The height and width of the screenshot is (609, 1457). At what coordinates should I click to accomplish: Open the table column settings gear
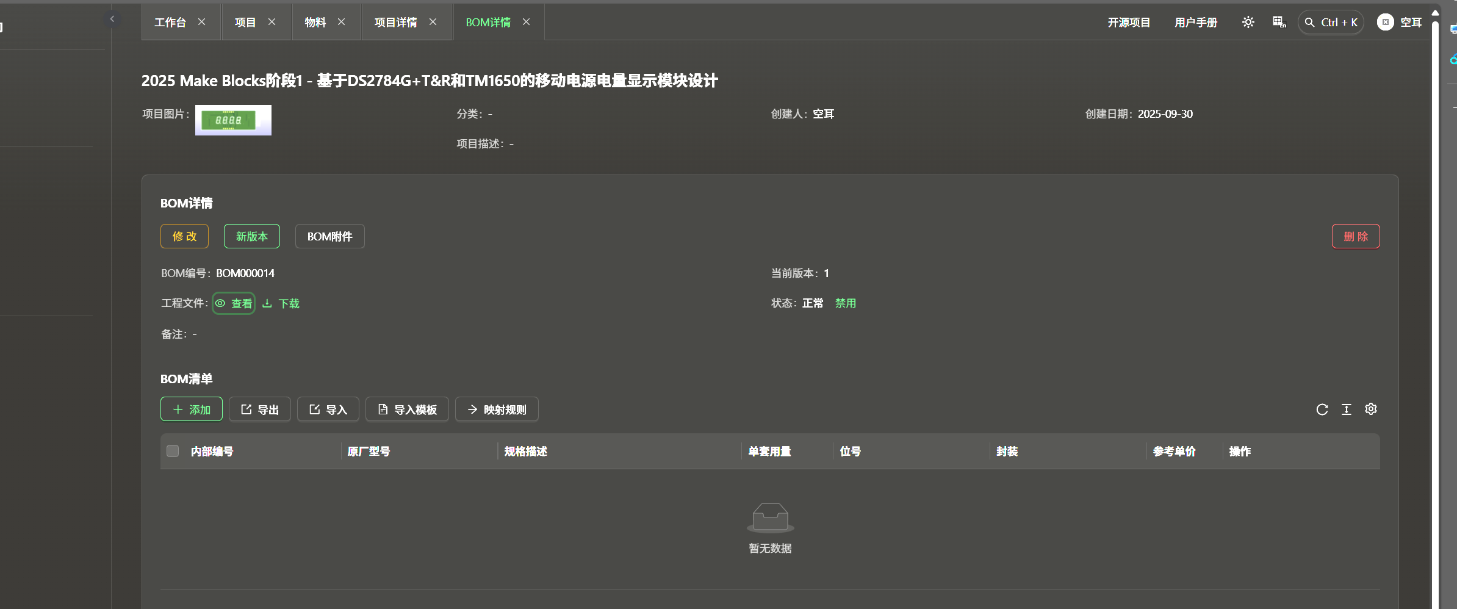click(1371, 409)
